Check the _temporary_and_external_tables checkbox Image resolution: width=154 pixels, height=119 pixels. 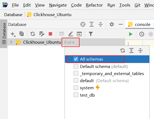pyautogui.click(x=76, y=73)
